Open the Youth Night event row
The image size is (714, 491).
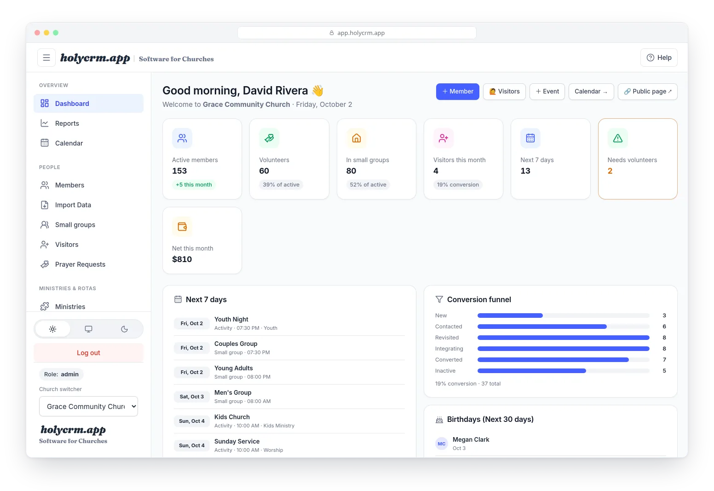pos(289,323)
